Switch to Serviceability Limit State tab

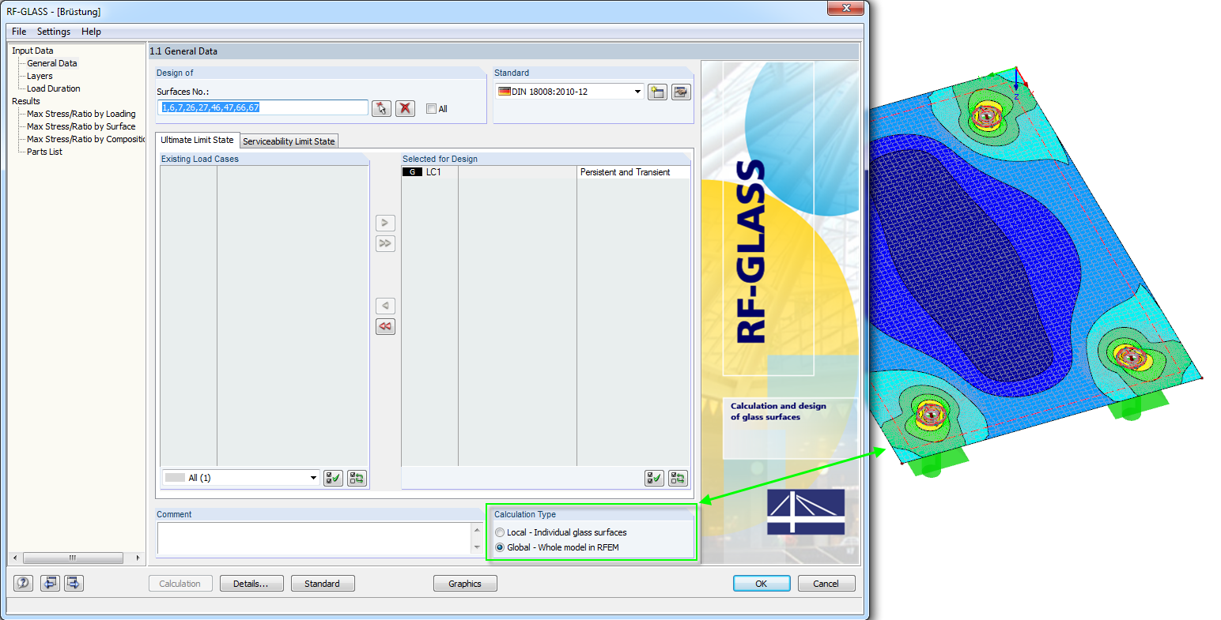[x=289, y=141]
